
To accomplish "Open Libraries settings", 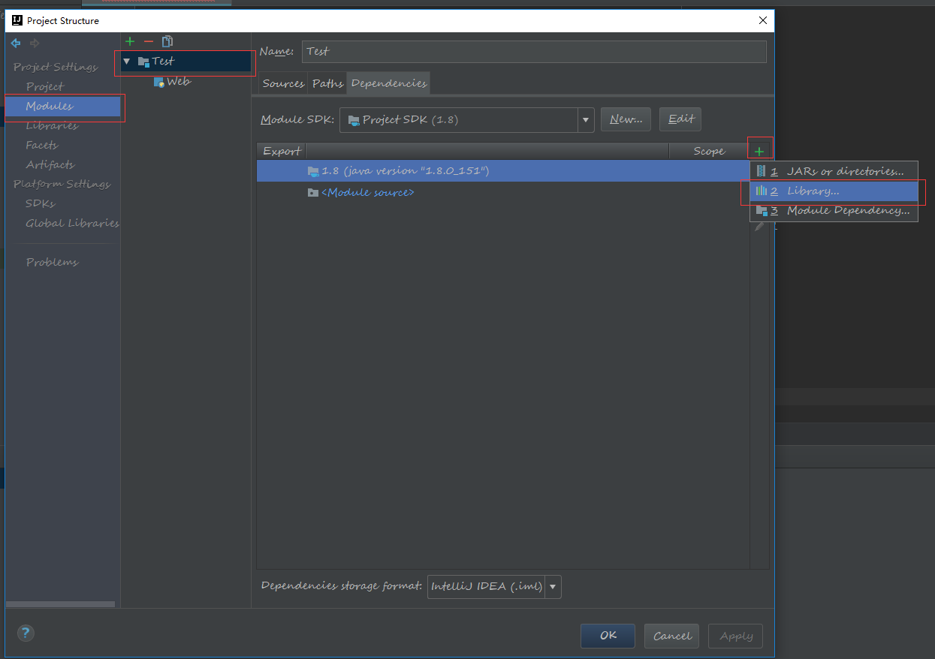I will pos(52,125).
